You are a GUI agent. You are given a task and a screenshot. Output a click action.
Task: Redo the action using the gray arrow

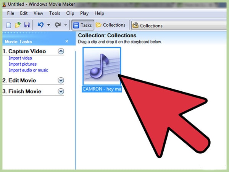58,25
